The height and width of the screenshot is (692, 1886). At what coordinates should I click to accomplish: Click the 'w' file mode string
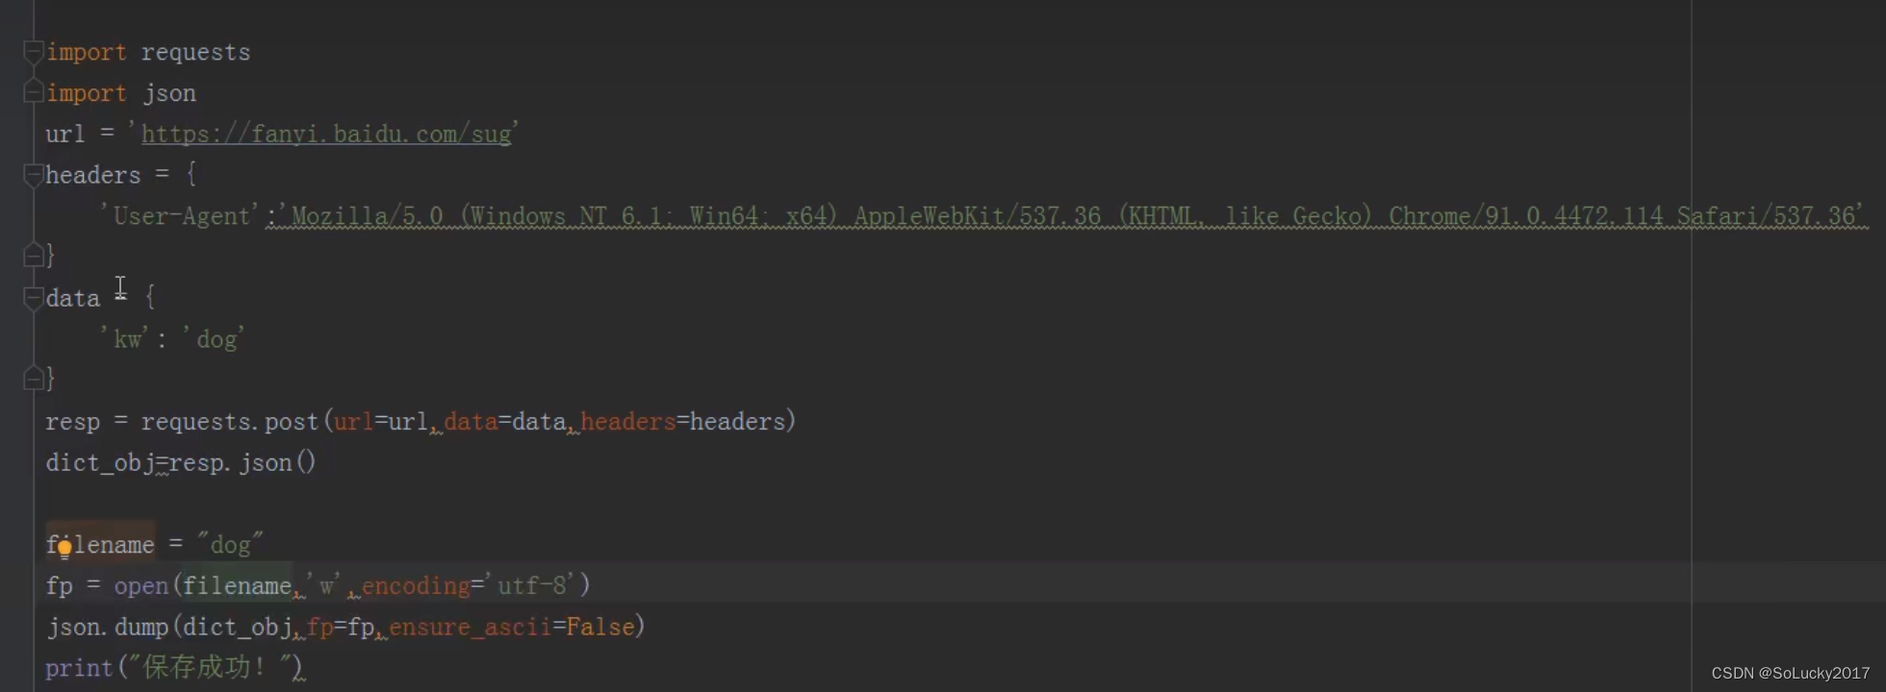point(326,586)
